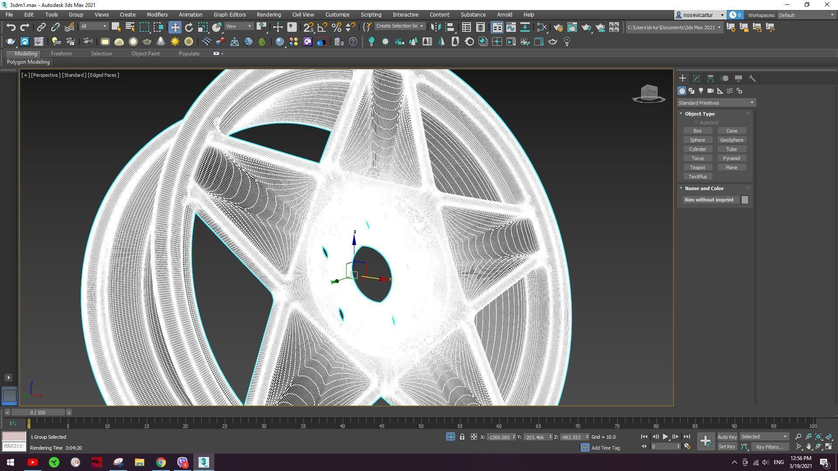The height and width of the screenshot is (471, 838).
Task: Activate the Select and Rotate tool
Action: tap(189, 27)
